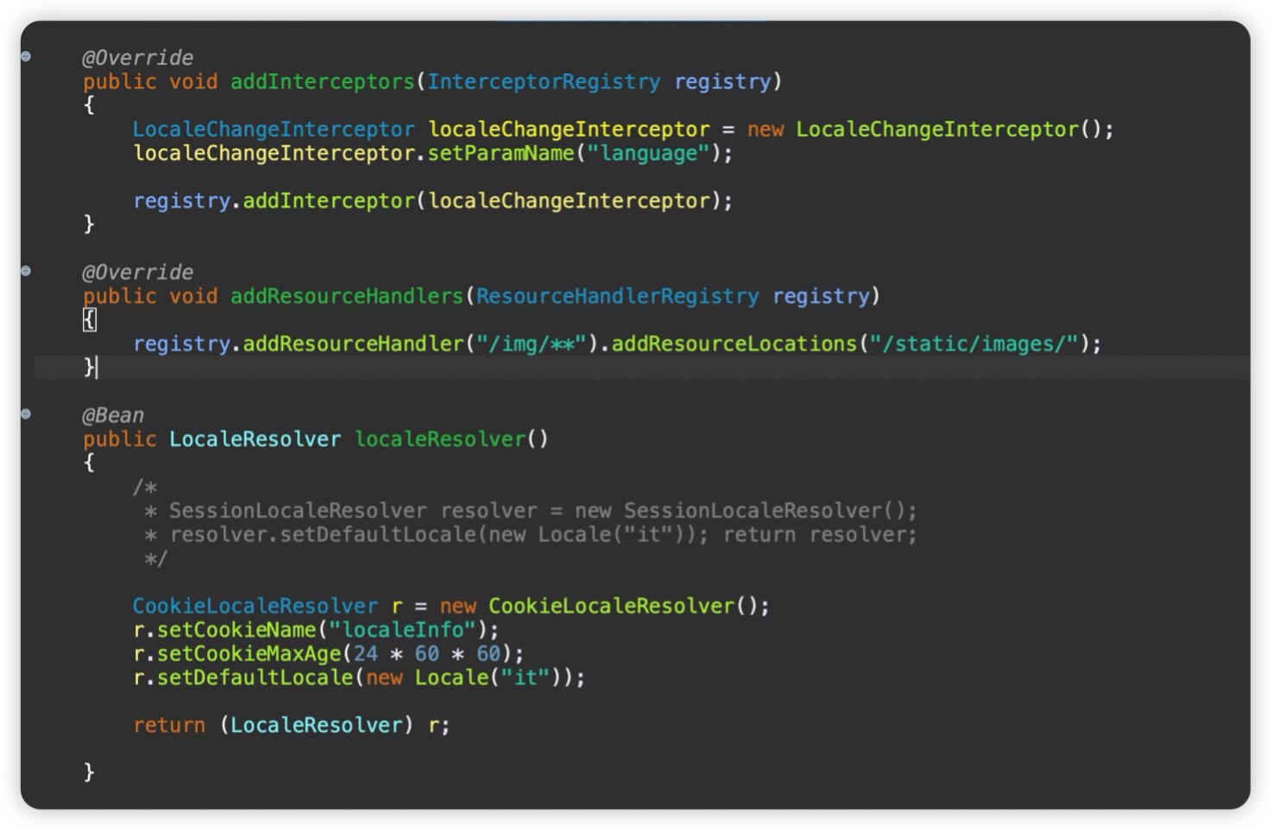Collapse the addInterceptors method fold marker
Screen dimensions: 1273x833
(x=26, y=57)
